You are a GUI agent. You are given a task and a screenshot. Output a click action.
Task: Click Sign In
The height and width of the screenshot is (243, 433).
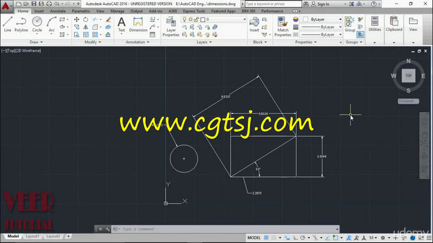[320, 4]
